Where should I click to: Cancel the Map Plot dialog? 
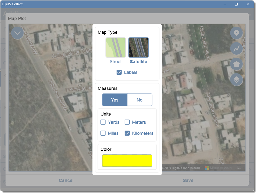pyautogui.click(x=66, y=180)
